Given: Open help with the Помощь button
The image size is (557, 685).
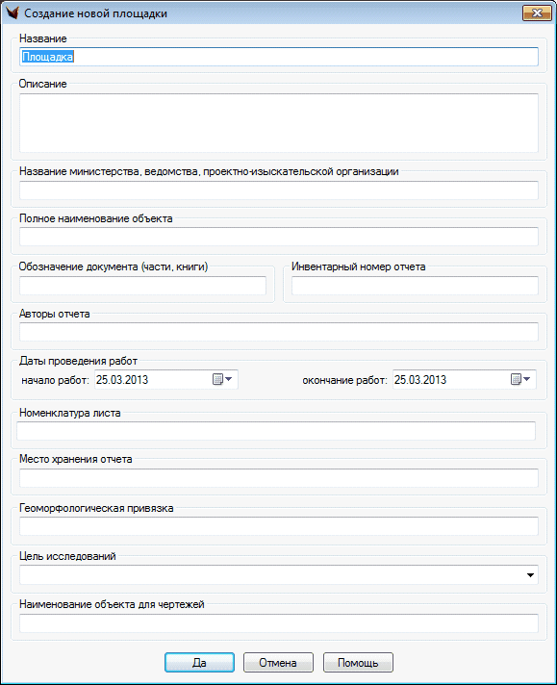Looking at the screenshot, I should coord(358,663).
